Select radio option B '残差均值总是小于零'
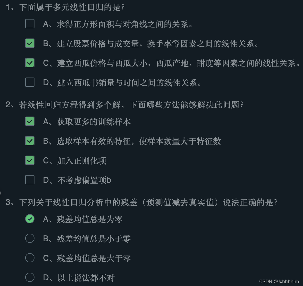Image resolution: width=303 pixels, height=286 pixels. pyautogui.click(x=30, y=238)
